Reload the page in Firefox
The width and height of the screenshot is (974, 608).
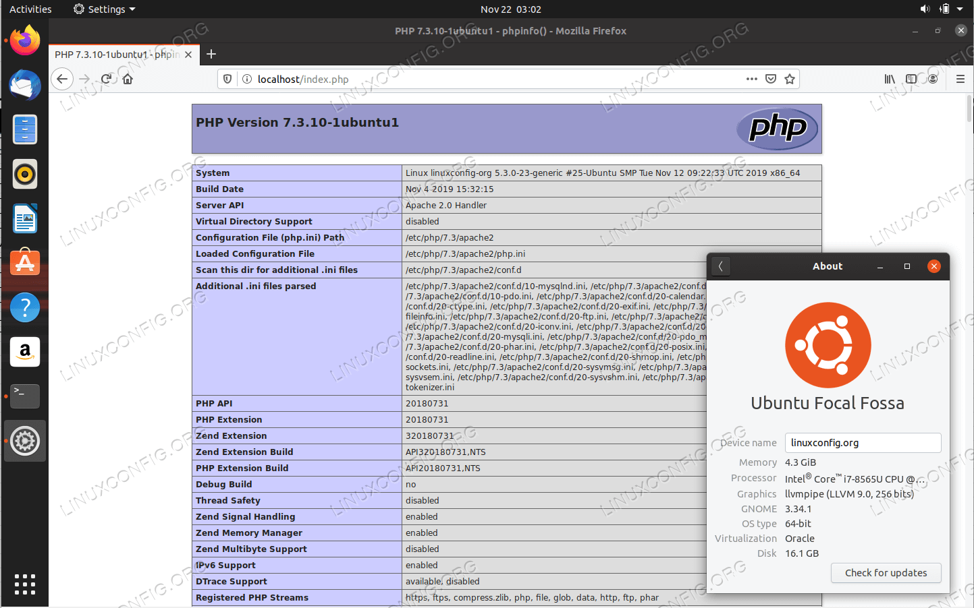(x=106, y=79)
